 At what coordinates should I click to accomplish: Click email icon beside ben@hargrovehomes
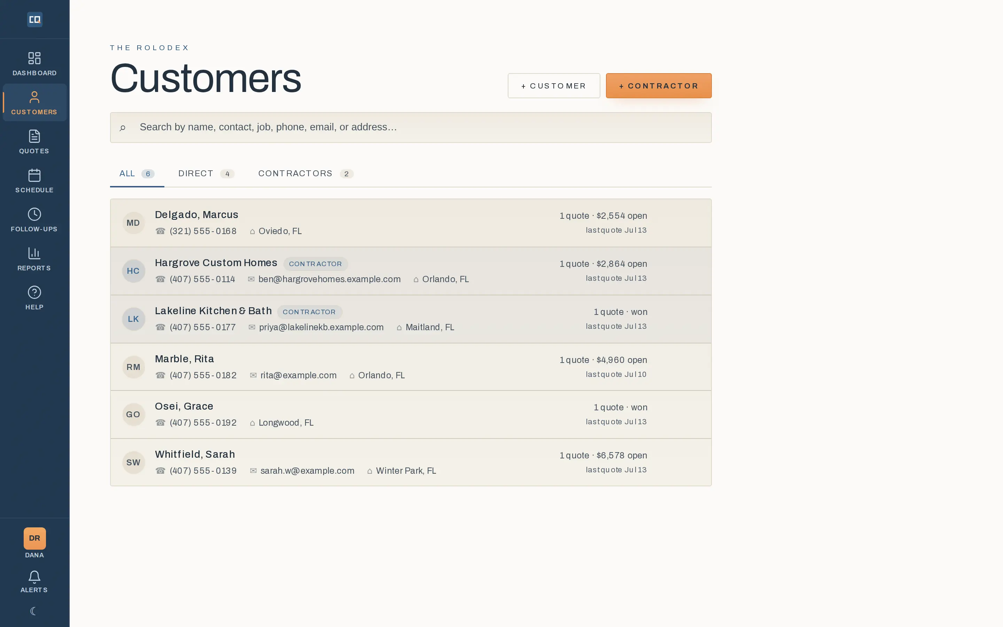click(x=251, y=279)
